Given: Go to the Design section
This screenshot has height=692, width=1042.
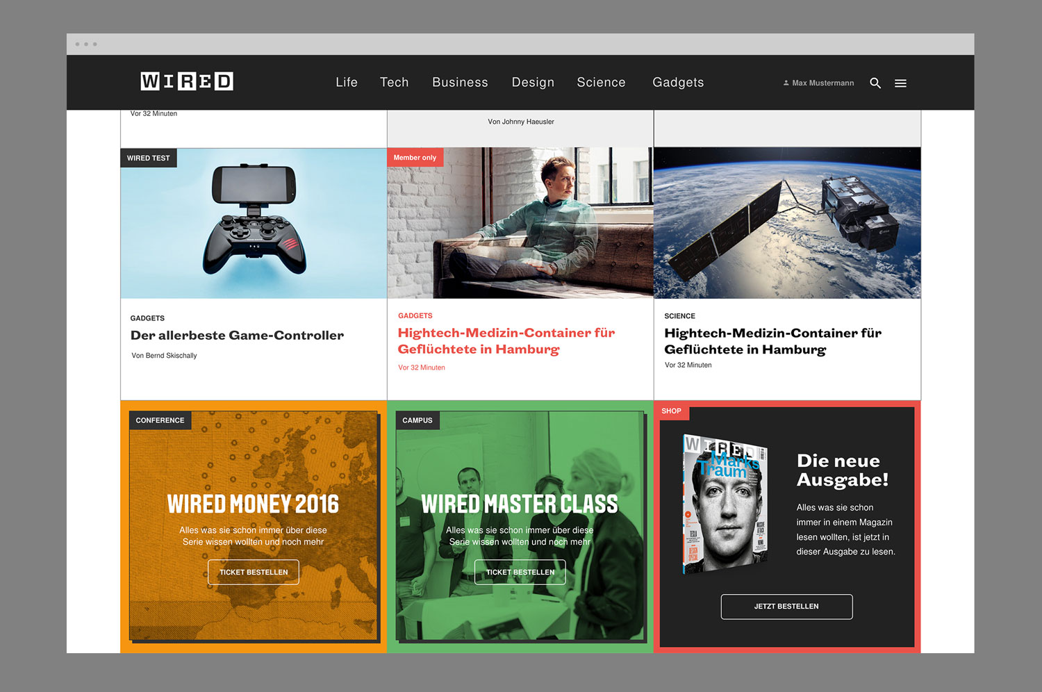Looking at the screenshot, I should tap(533, 82).
